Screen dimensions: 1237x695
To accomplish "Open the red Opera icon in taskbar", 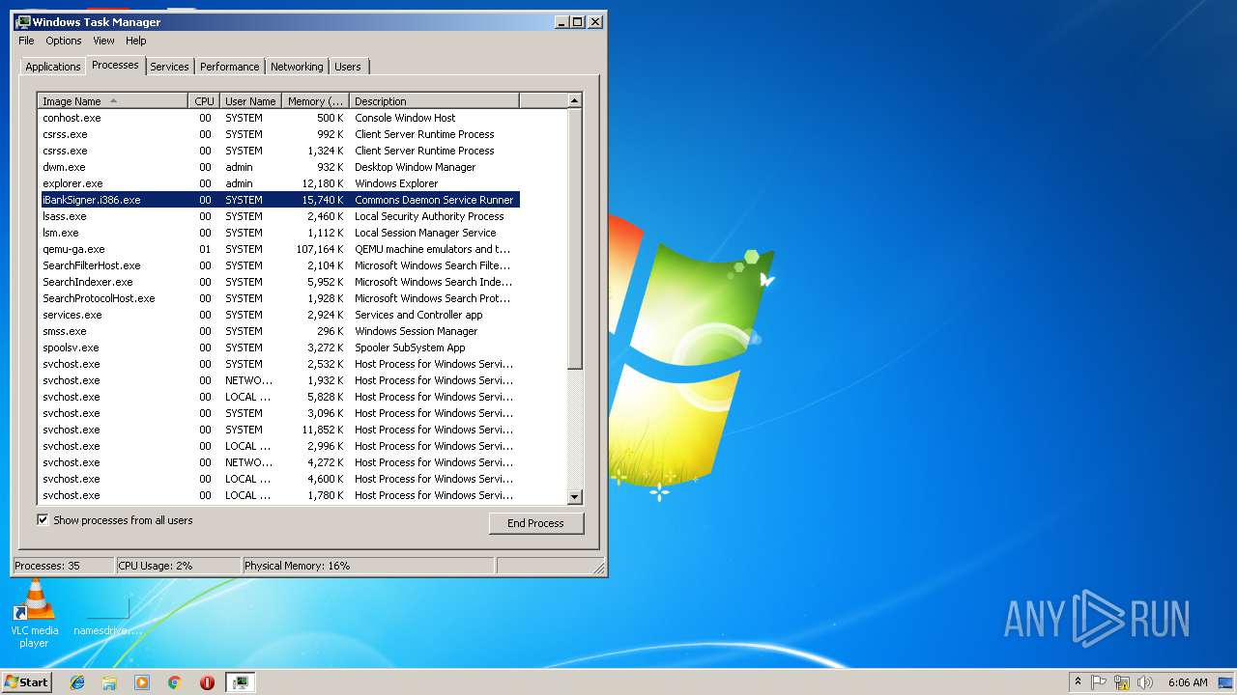I will pos(207,682).
